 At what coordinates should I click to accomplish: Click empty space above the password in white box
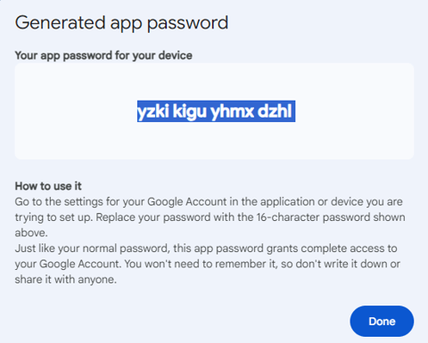(214, 82)
